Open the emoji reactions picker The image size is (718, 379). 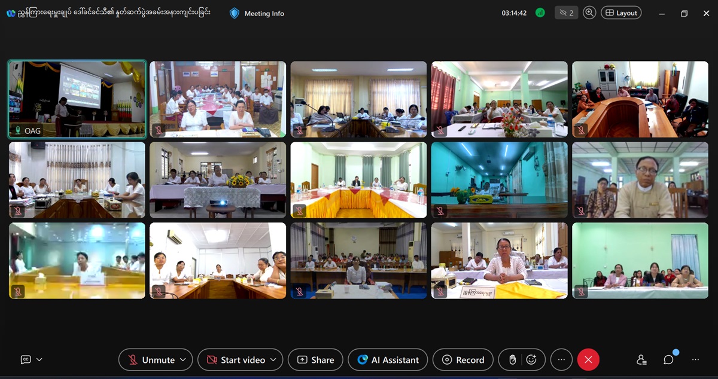pos(531,360)
